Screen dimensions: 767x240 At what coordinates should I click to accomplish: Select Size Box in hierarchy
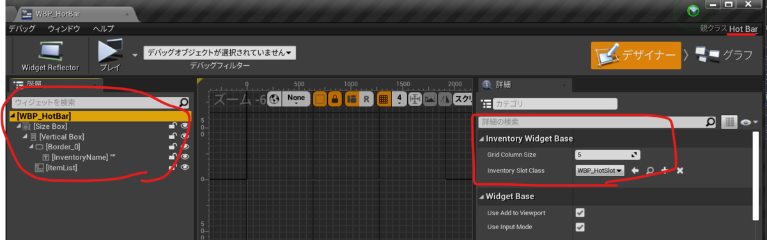click(50, 126)
